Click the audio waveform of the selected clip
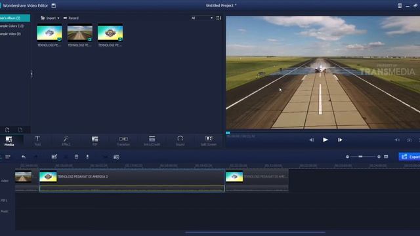Screen dimensions: 420x236 coord(132,189)
